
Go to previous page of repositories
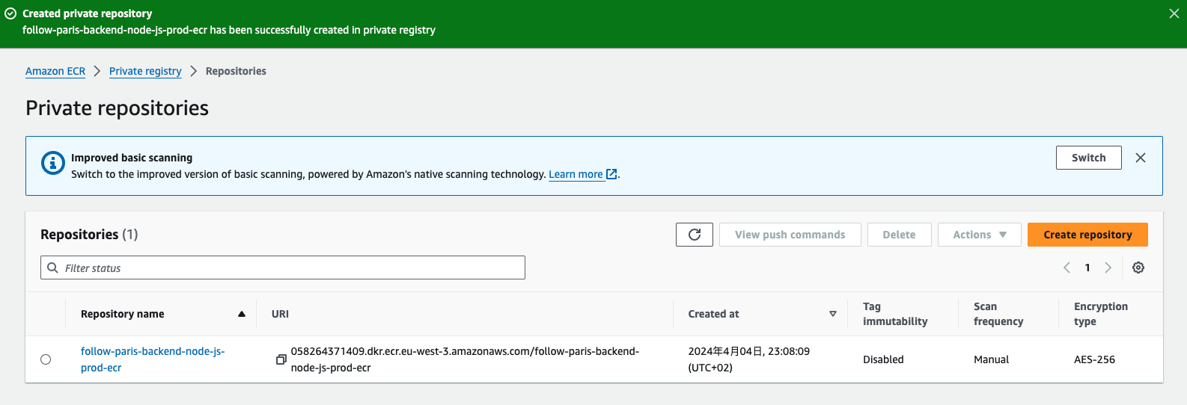[1067, 268]
